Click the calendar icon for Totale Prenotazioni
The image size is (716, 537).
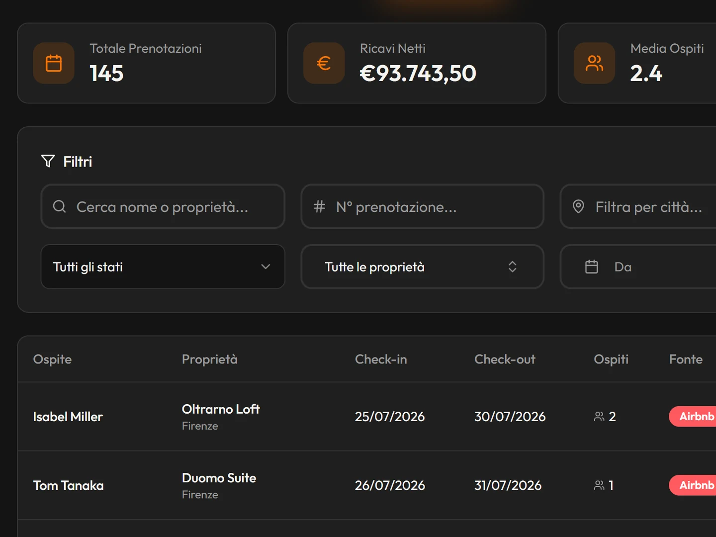pos(54,63)
